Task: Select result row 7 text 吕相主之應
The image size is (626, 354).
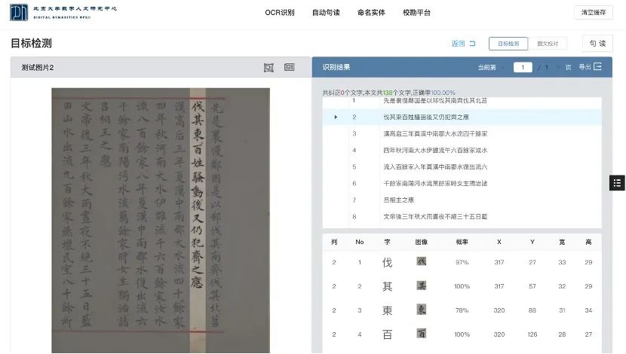Action: (398, 200)
